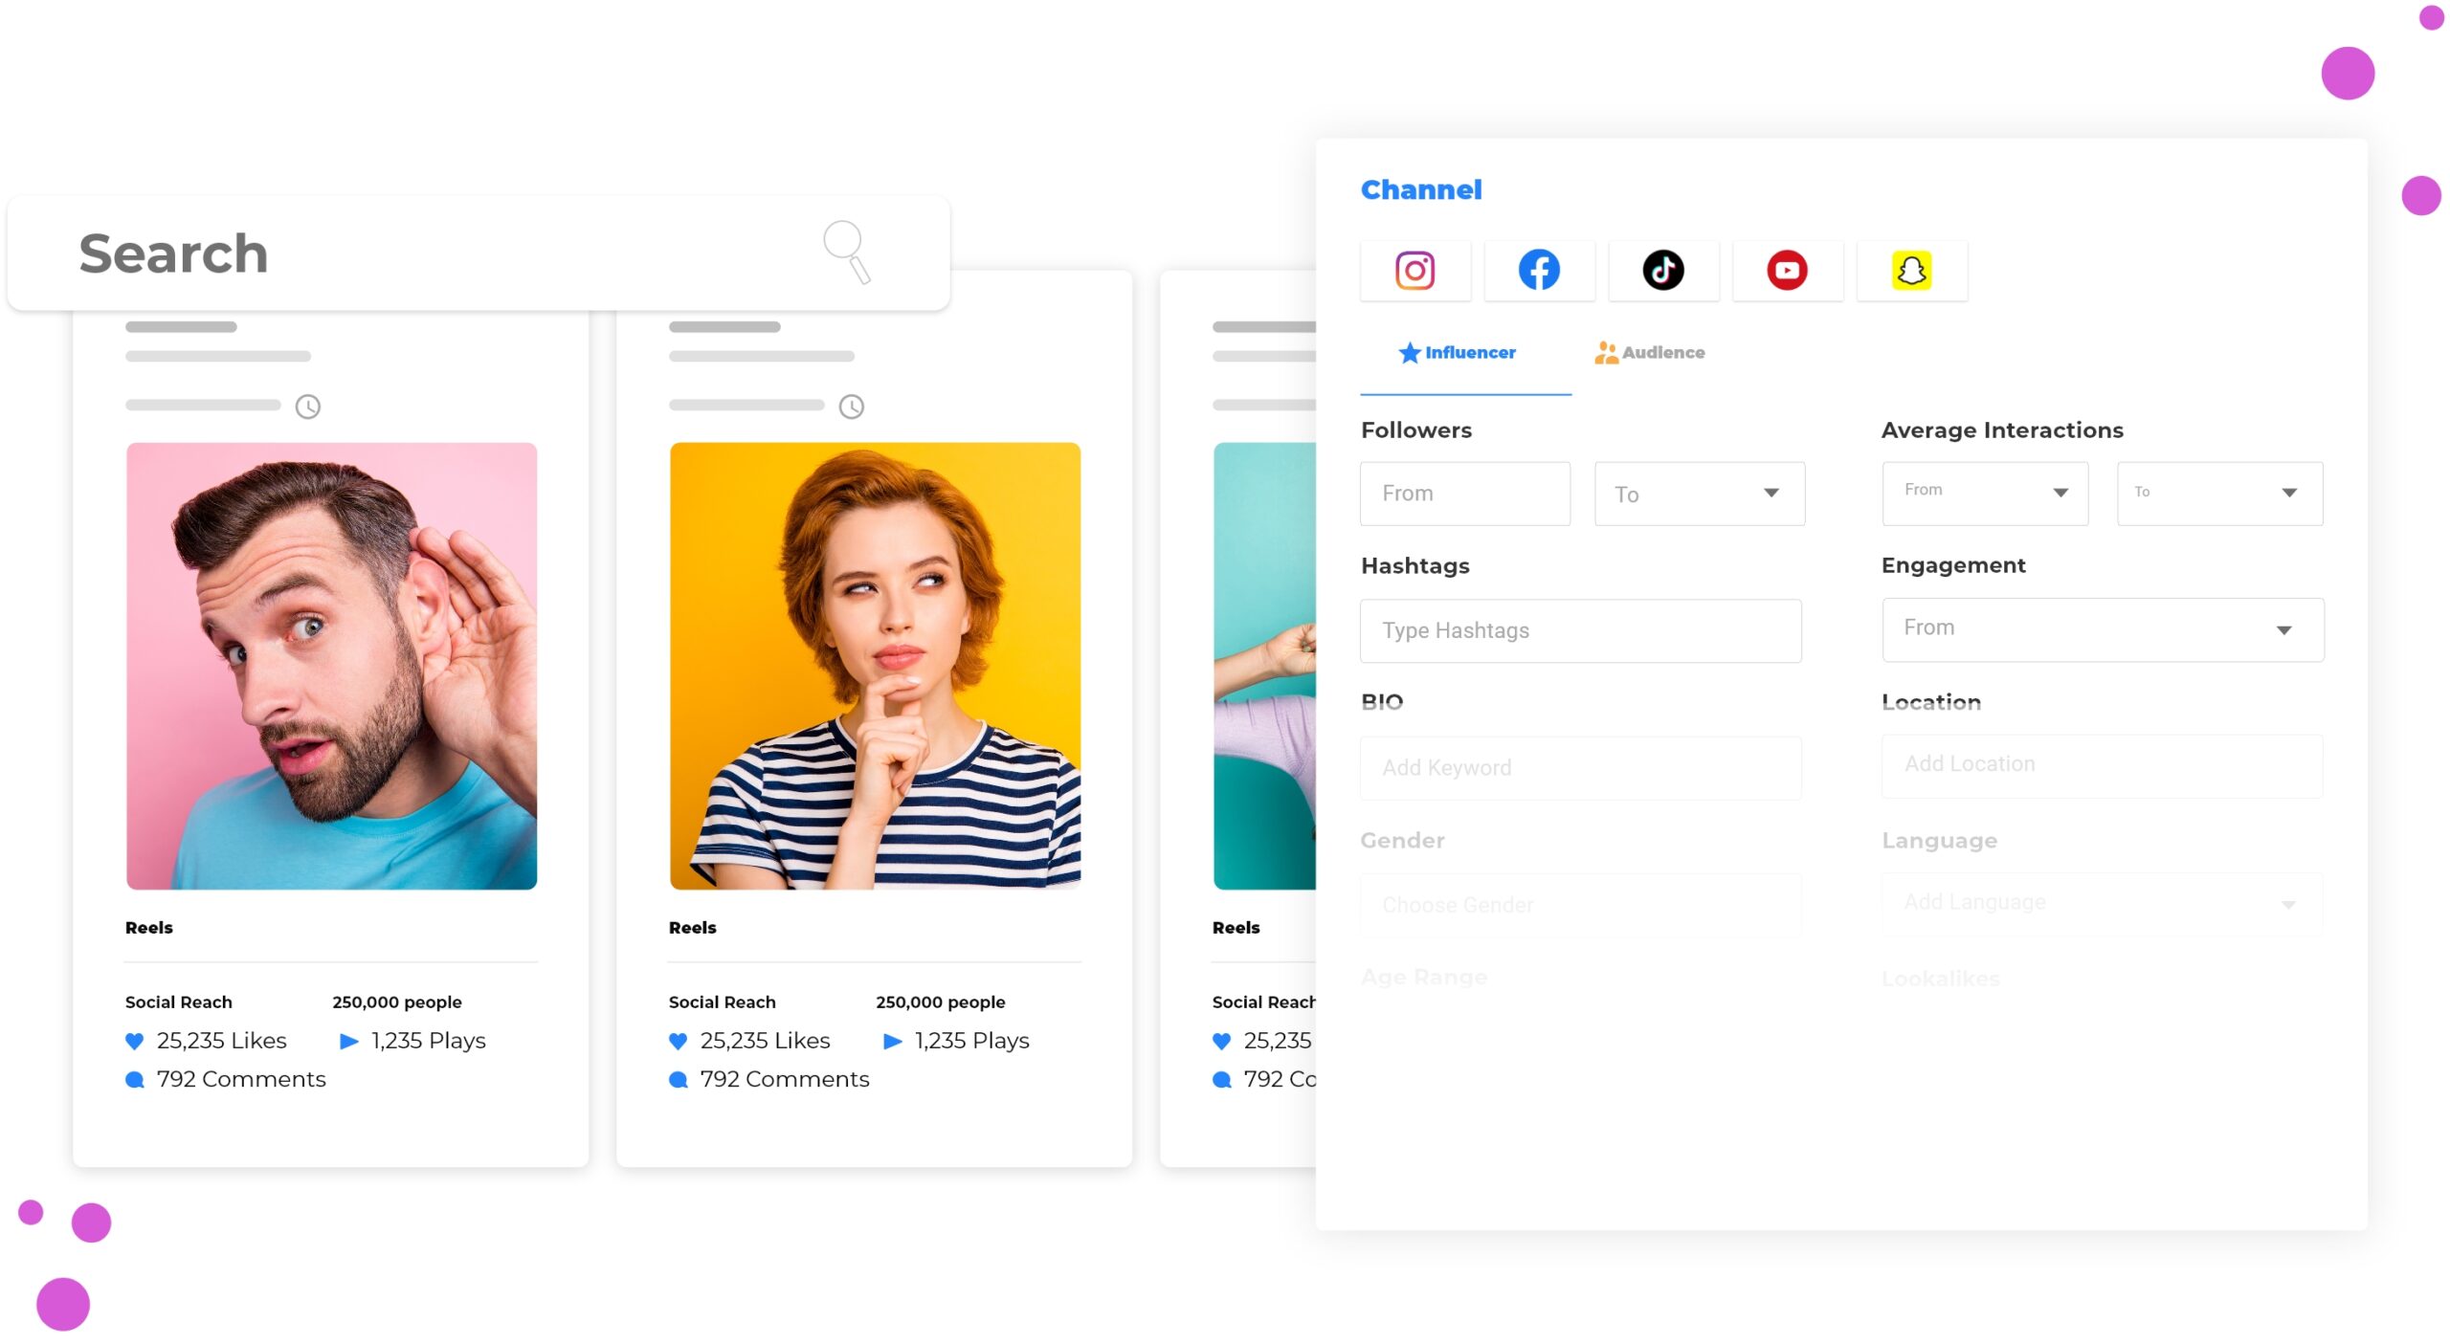Image resolution: width=2450 pixels, height=1343 pixels.
Task: Click the first card's 25,235 Likes text
Action: point(222,1041)
